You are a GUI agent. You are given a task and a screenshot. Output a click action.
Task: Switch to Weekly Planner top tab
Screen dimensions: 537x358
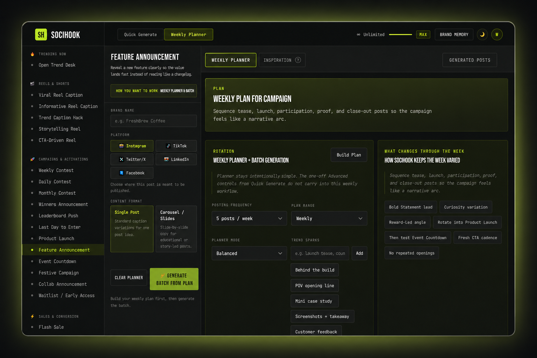coord(188,35)
